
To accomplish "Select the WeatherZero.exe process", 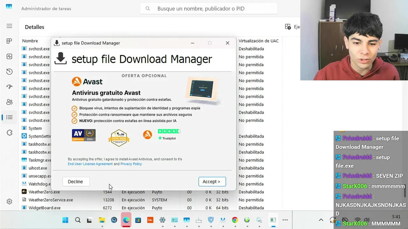I will pos(44,192).
